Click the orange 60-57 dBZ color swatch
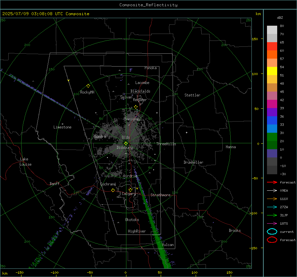This screenshot has height=277, width=297. click(272, 55)
